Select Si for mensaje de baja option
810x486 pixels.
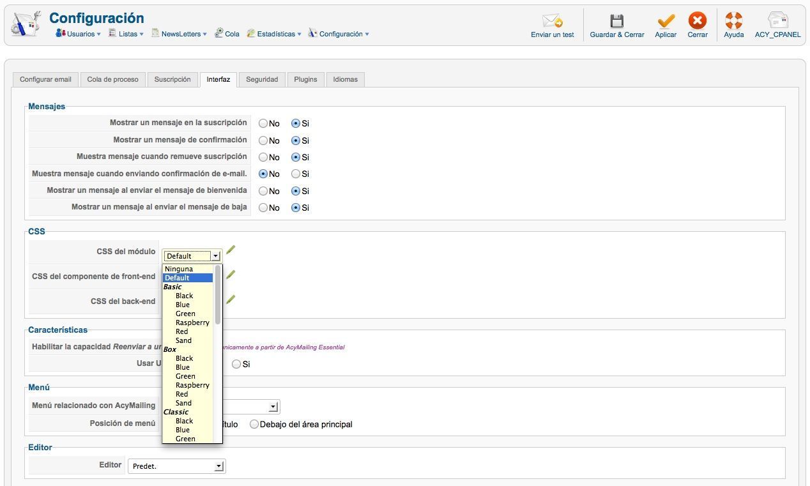pyautogui.click(x=296, y=208)
